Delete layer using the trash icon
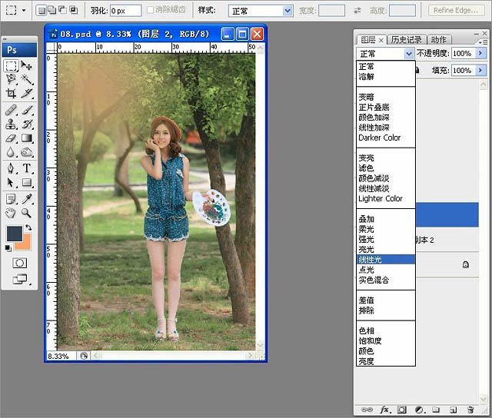Image resolution: width=492 pixels, height=418 pixels. pos(470,410)
